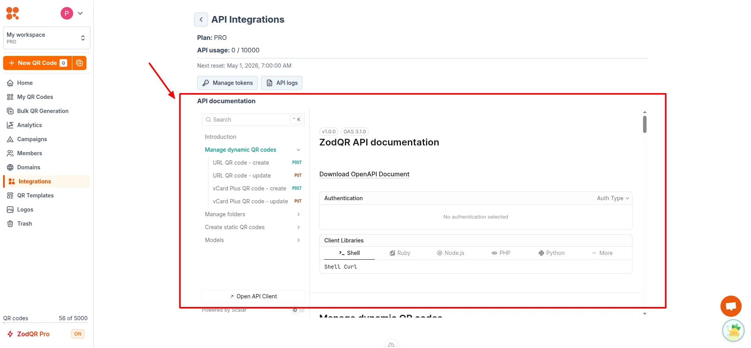Click into the docs Search field
The width and height of the screenshot is (751, 348).
[253, 120]
